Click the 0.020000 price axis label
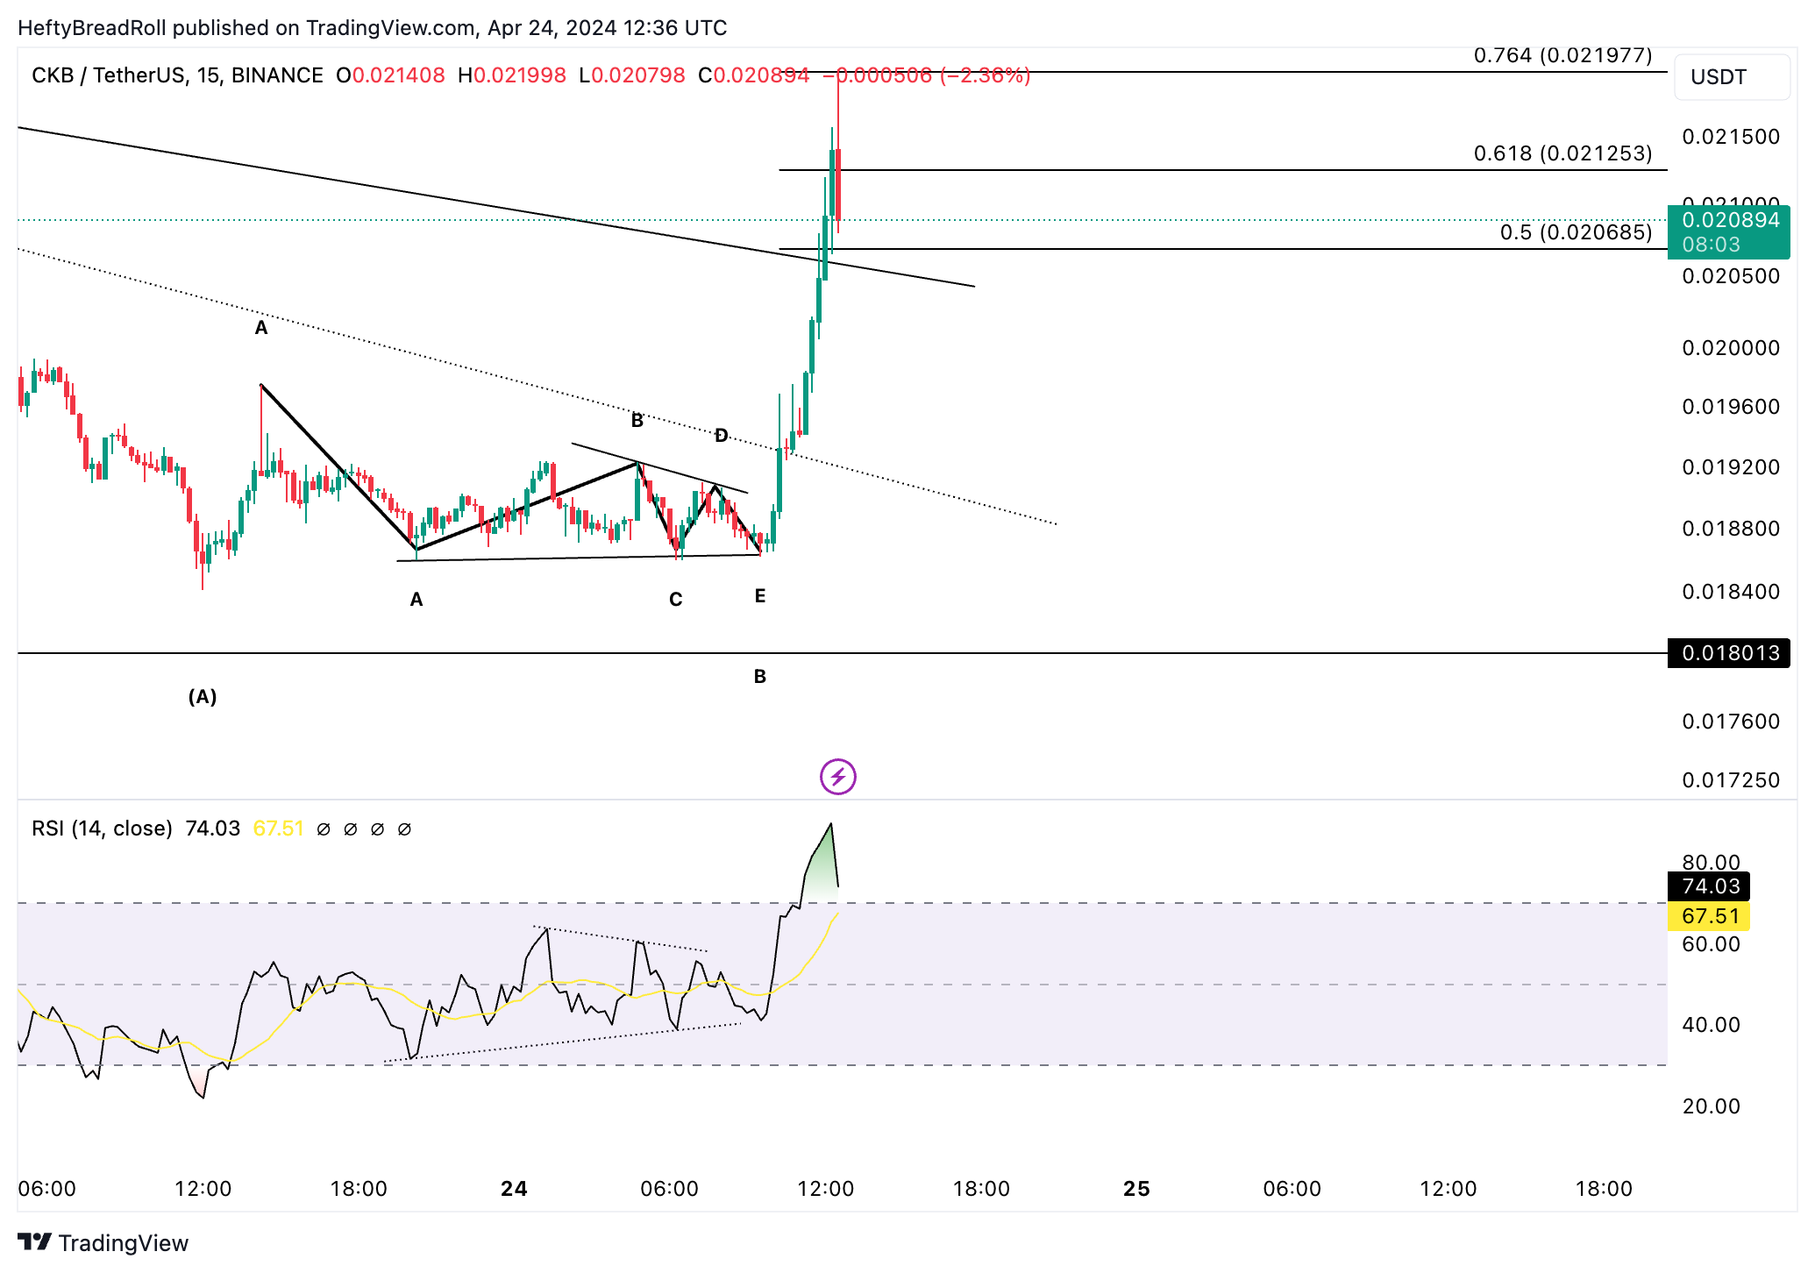Viewport: 1815px width, 1273px height. 1731,348
